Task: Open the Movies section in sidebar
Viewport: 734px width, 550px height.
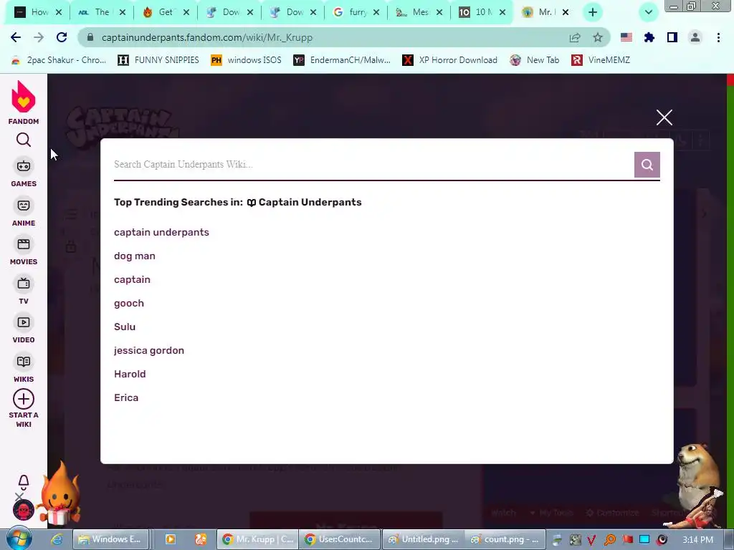Action: 24,251
